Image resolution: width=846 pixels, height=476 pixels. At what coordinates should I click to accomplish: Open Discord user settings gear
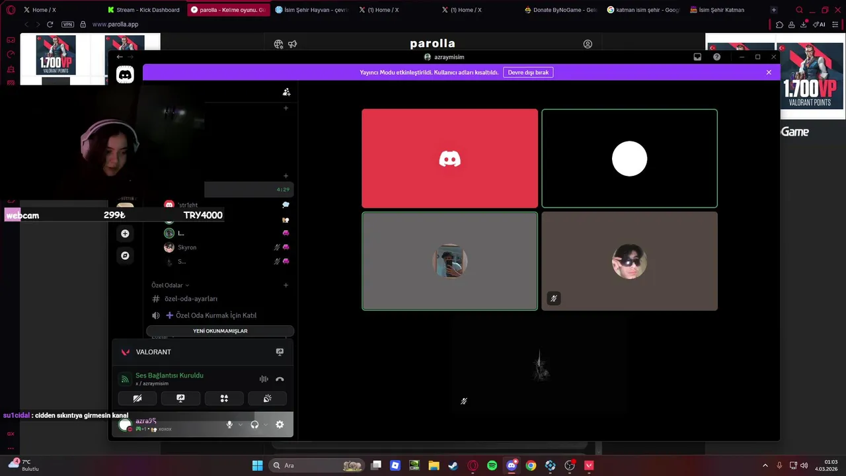tap(280, 424)
